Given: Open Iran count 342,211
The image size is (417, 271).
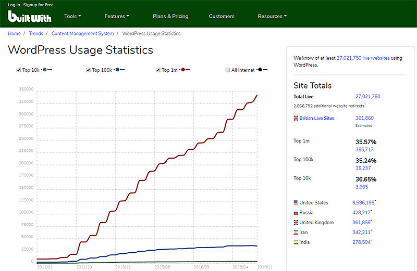Looking at the screenshot, I should pos(361,232).
